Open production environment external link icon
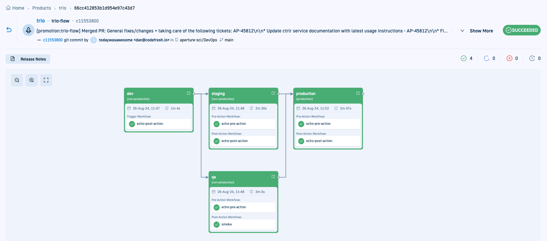 [x=358, y=93]
